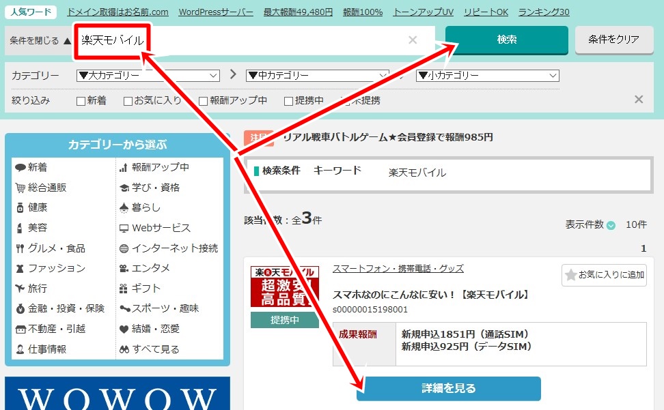
Task: Open the 小カテゴリー dropdown
Action: (488, 76)
